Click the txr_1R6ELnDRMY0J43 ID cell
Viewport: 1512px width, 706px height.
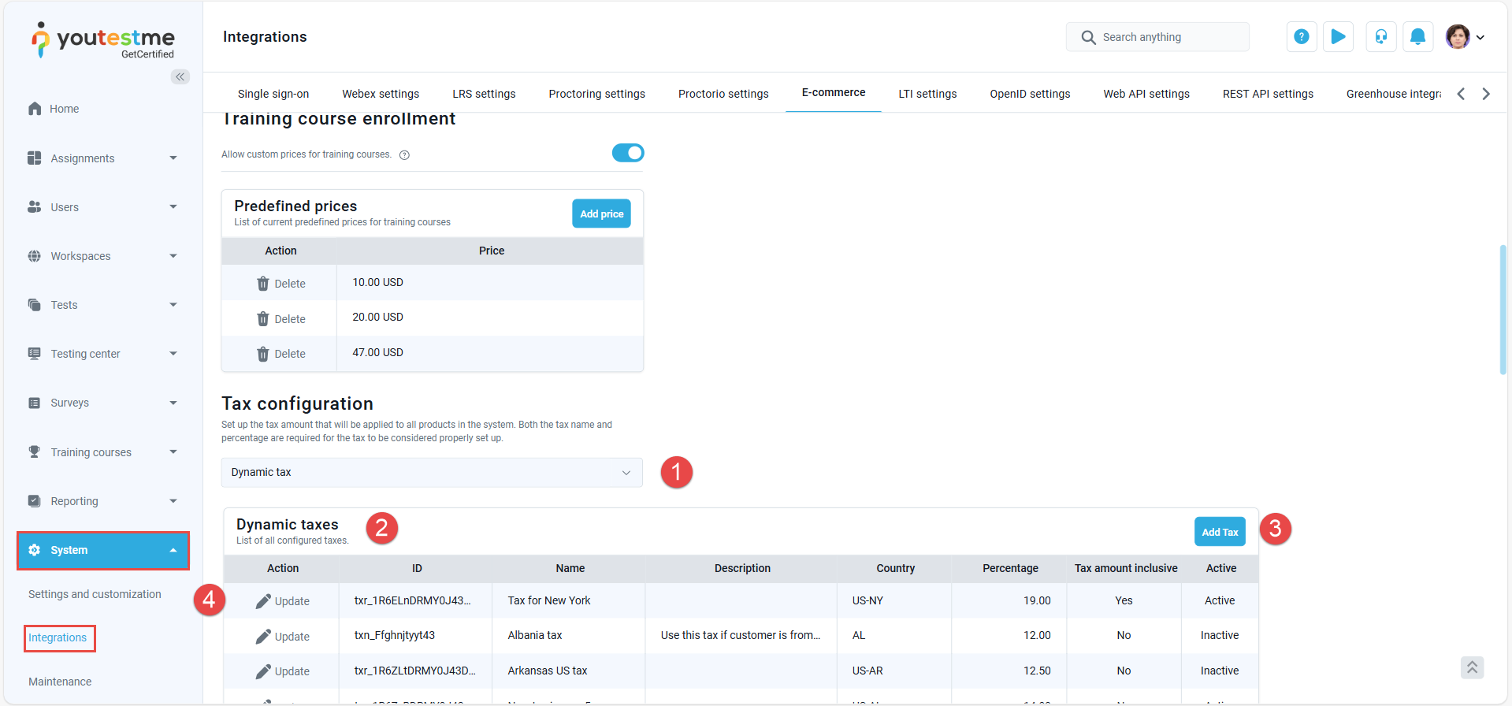point(415,600)
